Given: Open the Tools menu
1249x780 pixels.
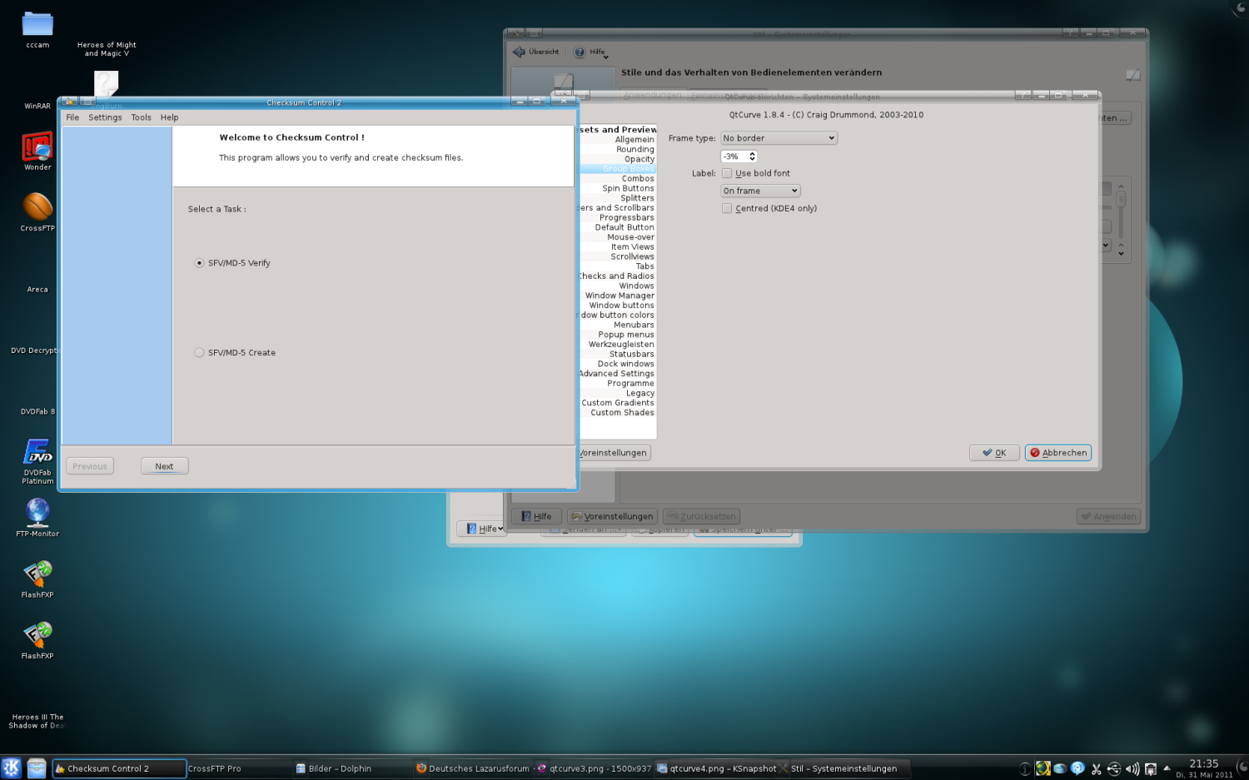Looking at the screenshot, I should tap(141, 117).
